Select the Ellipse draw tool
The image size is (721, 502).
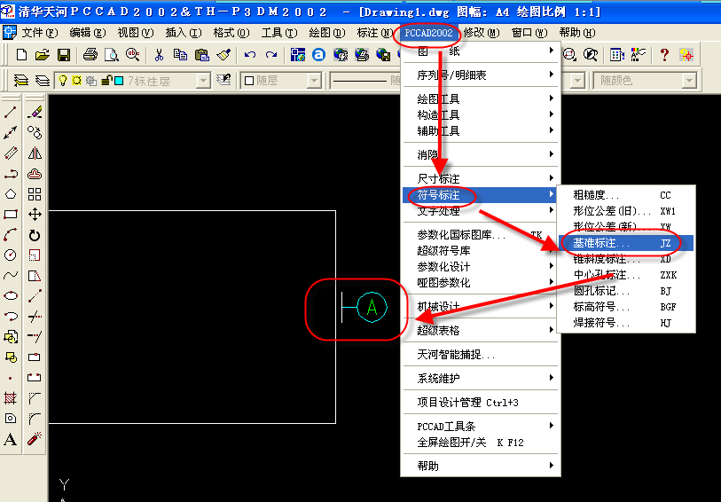[11, 295]
